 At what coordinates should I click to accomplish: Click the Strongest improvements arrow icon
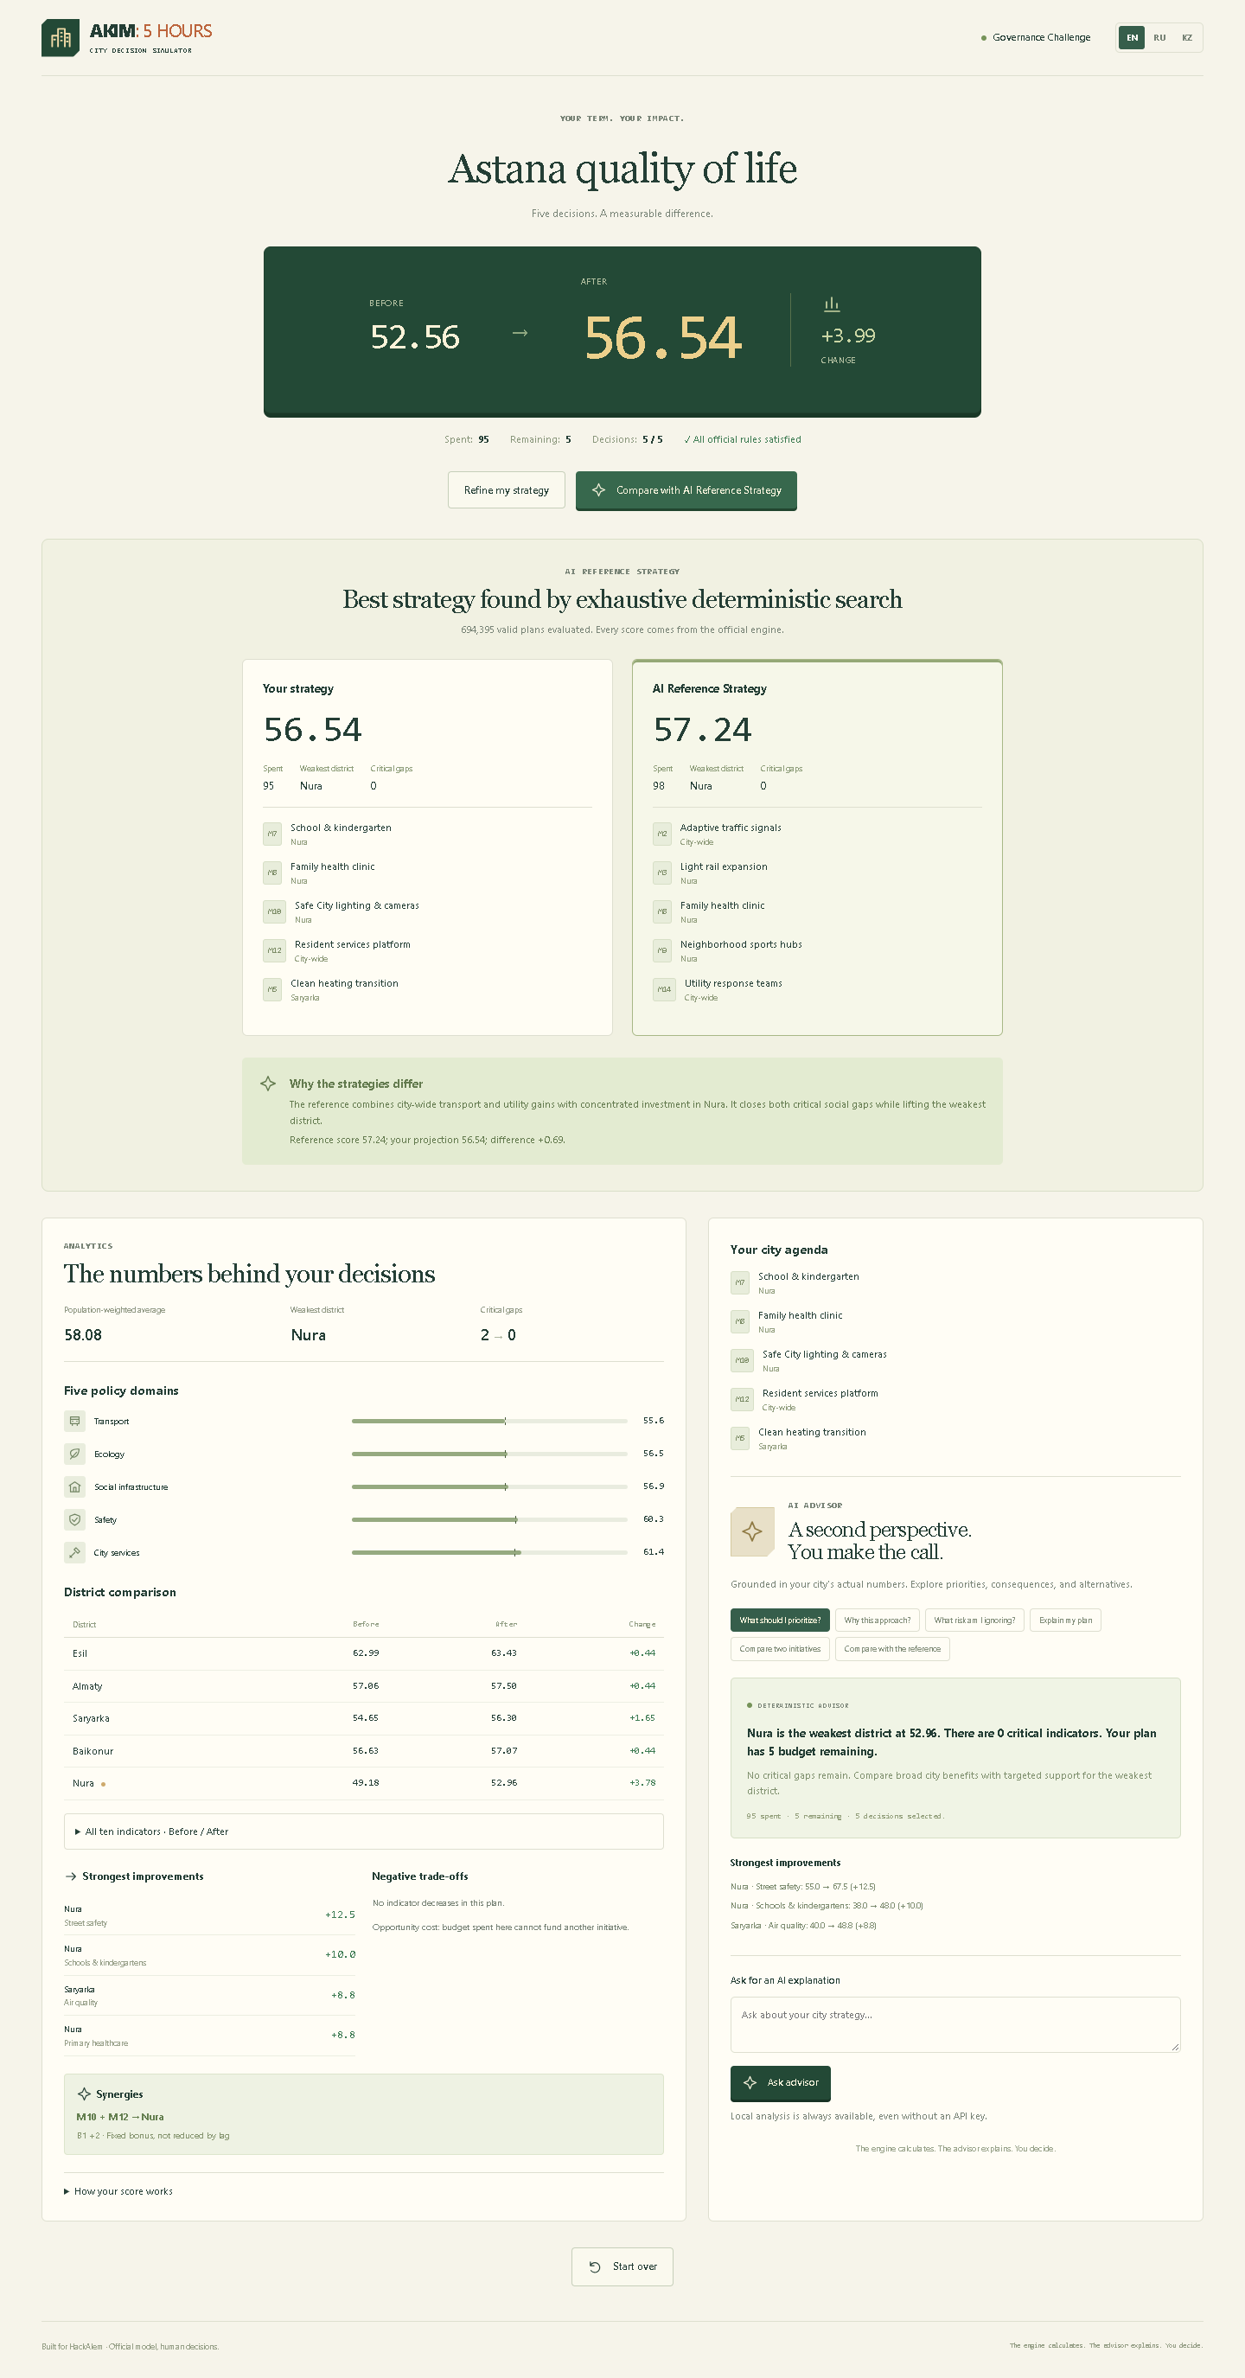point(71,1876)
